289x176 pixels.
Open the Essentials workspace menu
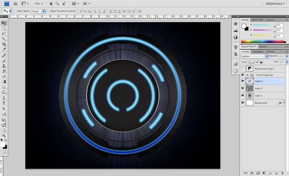[275, 4]
